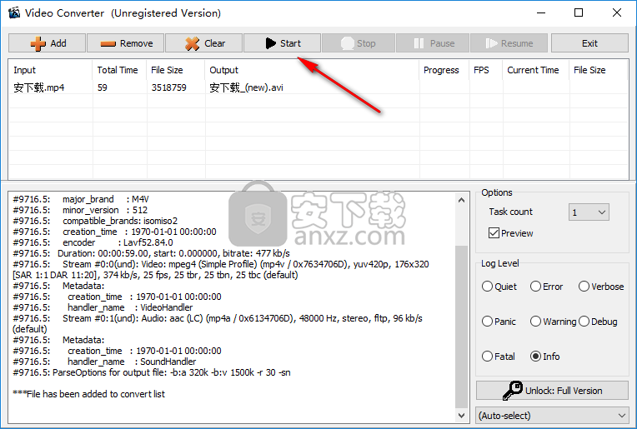Click the total time value 59
Screen dimensions: 637x429
(103, 87)
